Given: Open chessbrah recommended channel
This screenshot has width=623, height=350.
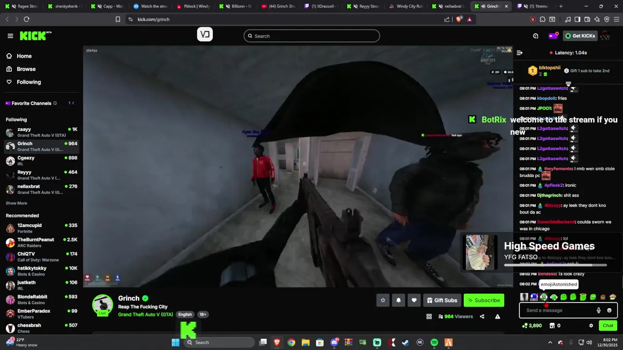Looking at the screenshot, I should 41,328.
